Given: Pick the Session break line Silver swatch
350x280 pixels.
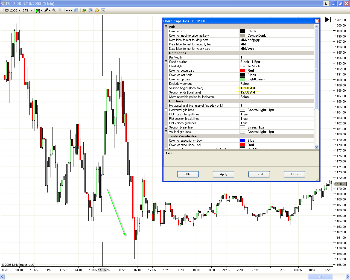Looking at the screenshot, I should [x=243, y=127].
